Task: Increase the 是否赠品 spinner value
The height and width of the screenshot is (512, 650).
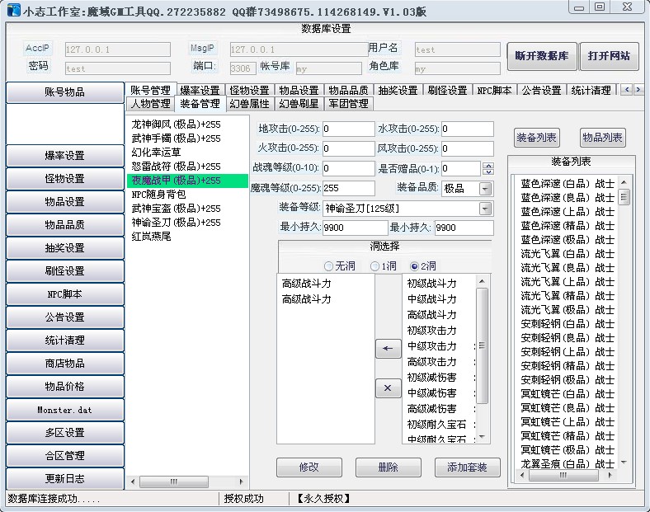Action: 487,166
